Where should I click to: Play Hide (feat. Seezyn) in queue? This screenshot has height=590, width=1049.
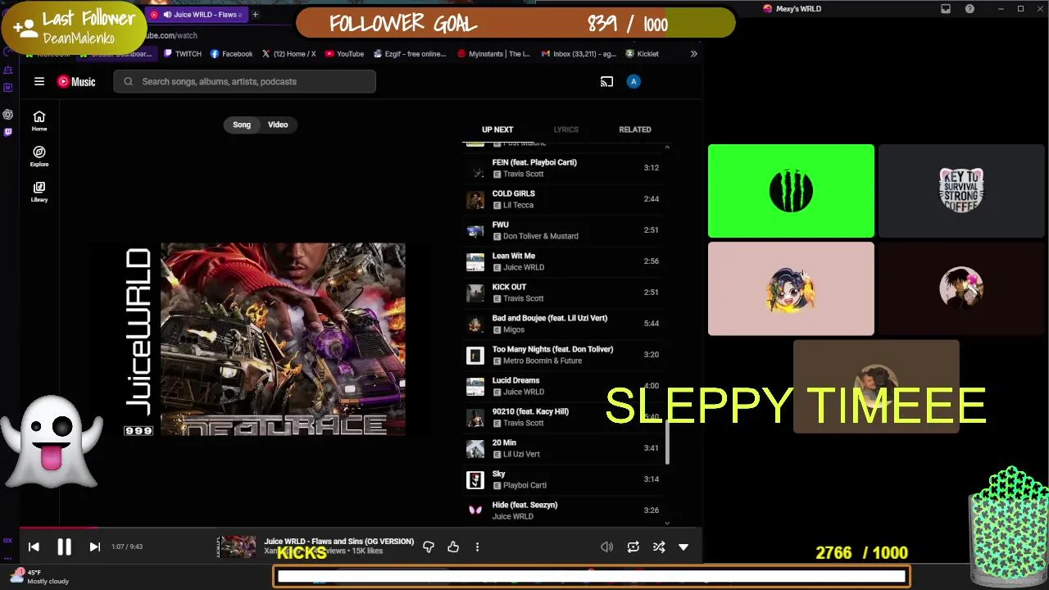[564, 511]
